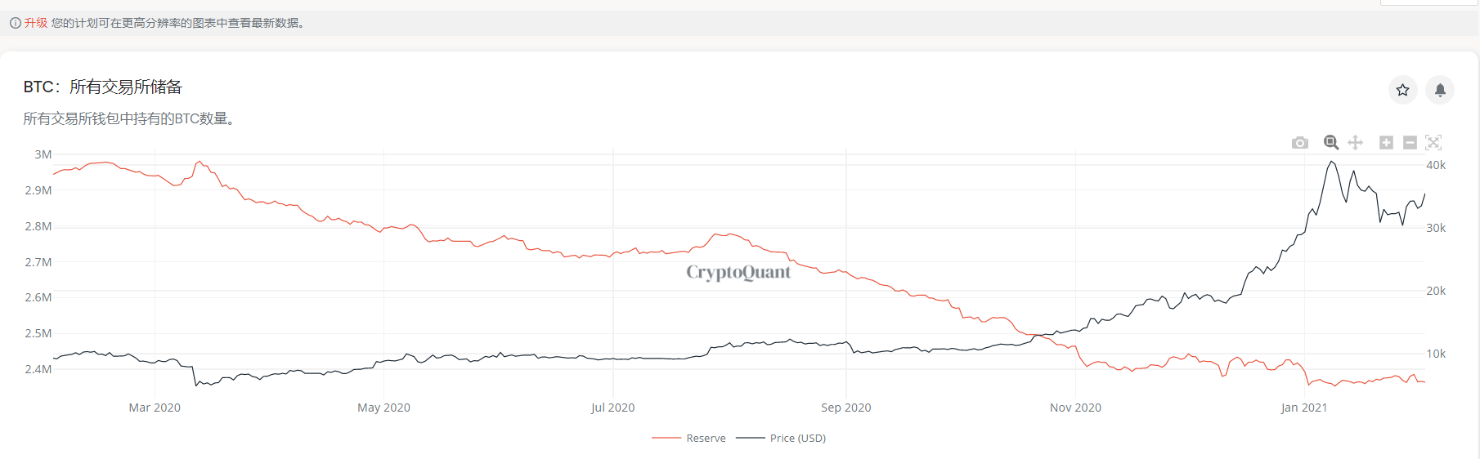Click the CryptoQuant watermark
Image resolution: width=1480 pixels, height=459 pixels.
tap(738, 272)
